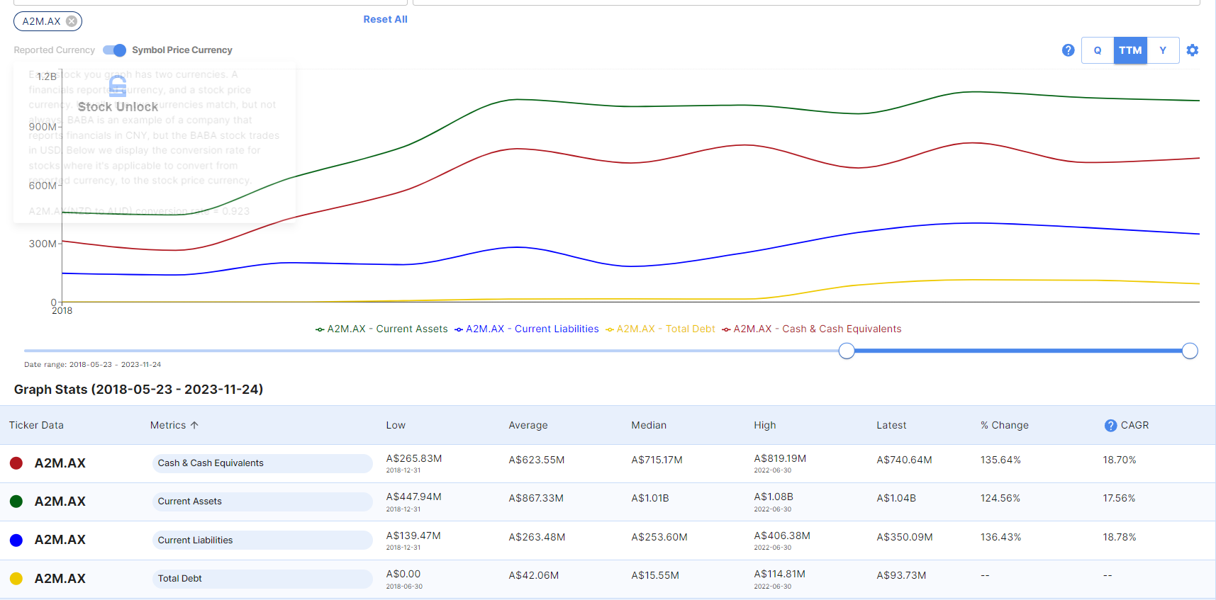Image resolution: width=1216 pixels, height=600 pixels.
Task: Toggle Cash & Cash Equivalents legend entry
Action: 812,329
